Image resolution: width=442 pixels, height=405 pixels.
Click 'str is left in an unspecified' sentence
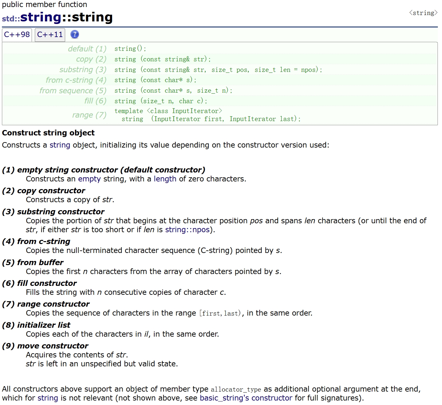point(102,364)
